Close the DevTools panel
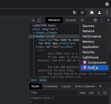The width and height of the screenshot is (111, 104). coord(108,20)
